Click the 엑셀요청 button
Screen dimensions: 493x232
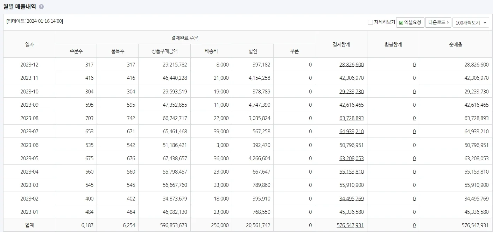tap(409, 22)
